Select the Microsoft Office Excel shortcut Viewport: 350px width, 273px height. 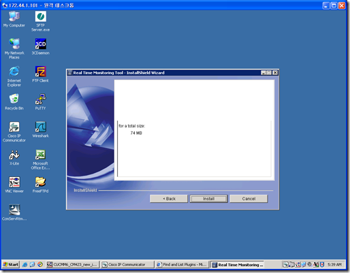click(40, 159)
